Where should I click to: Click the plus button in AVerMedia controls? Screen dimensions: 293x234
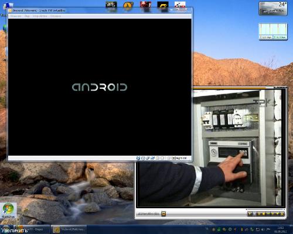273,214
